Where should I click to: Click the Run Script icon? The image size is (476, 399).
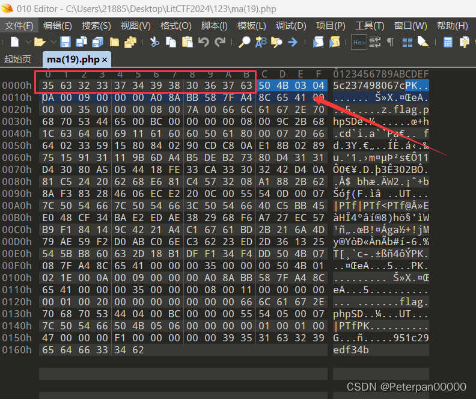tap(318, 42)
